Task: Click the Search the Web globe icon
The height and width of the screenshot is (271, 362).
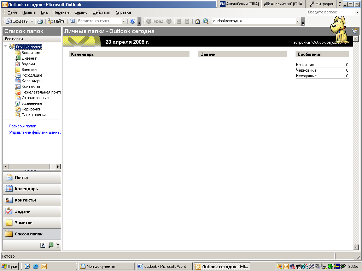Action: tap(205, 21)
